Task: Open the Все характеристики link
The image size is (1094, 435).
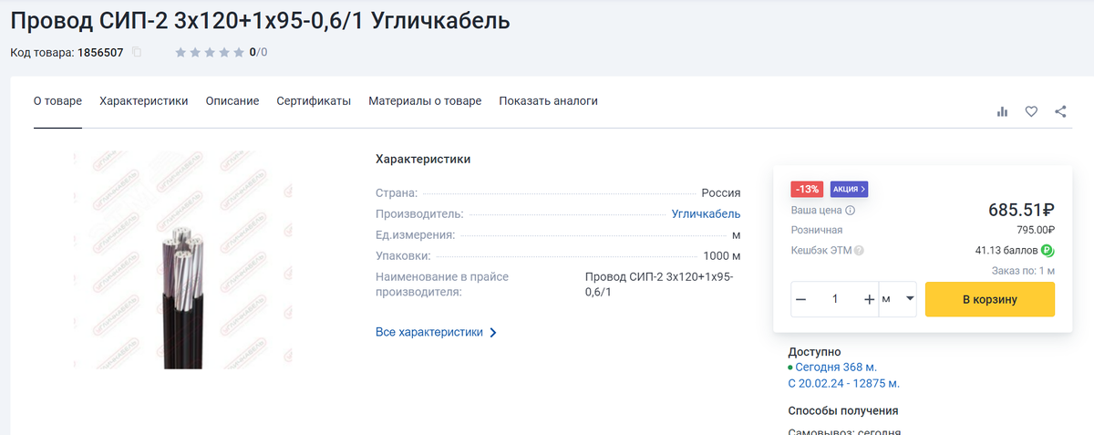Action: pyautogui.click(x=436, y=333)
